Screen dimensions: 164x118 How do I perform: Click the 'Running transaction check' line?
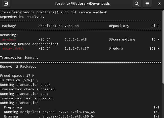click(25, 85)
